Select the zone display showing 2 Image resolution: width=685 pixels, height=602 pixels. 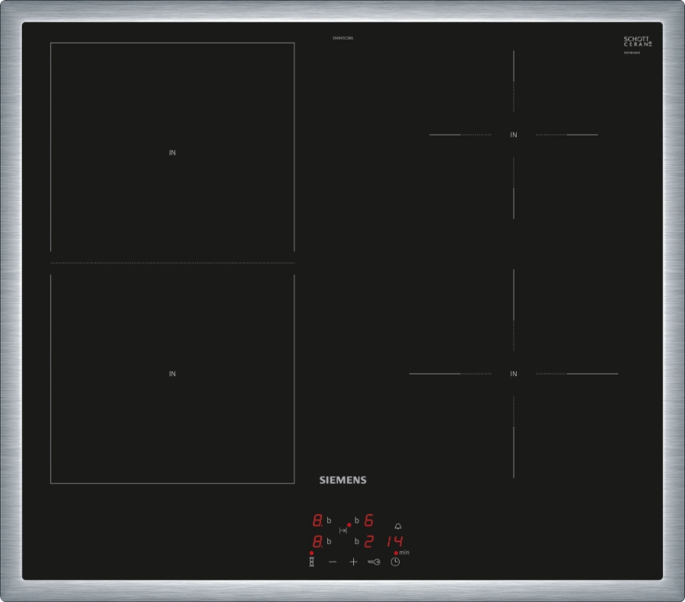pyautogui.click(x=368, y=542)
